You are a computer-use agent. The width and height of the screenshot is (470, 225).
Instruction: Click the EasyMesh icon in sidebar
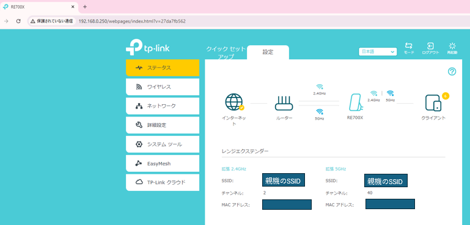tap(139, 163)
